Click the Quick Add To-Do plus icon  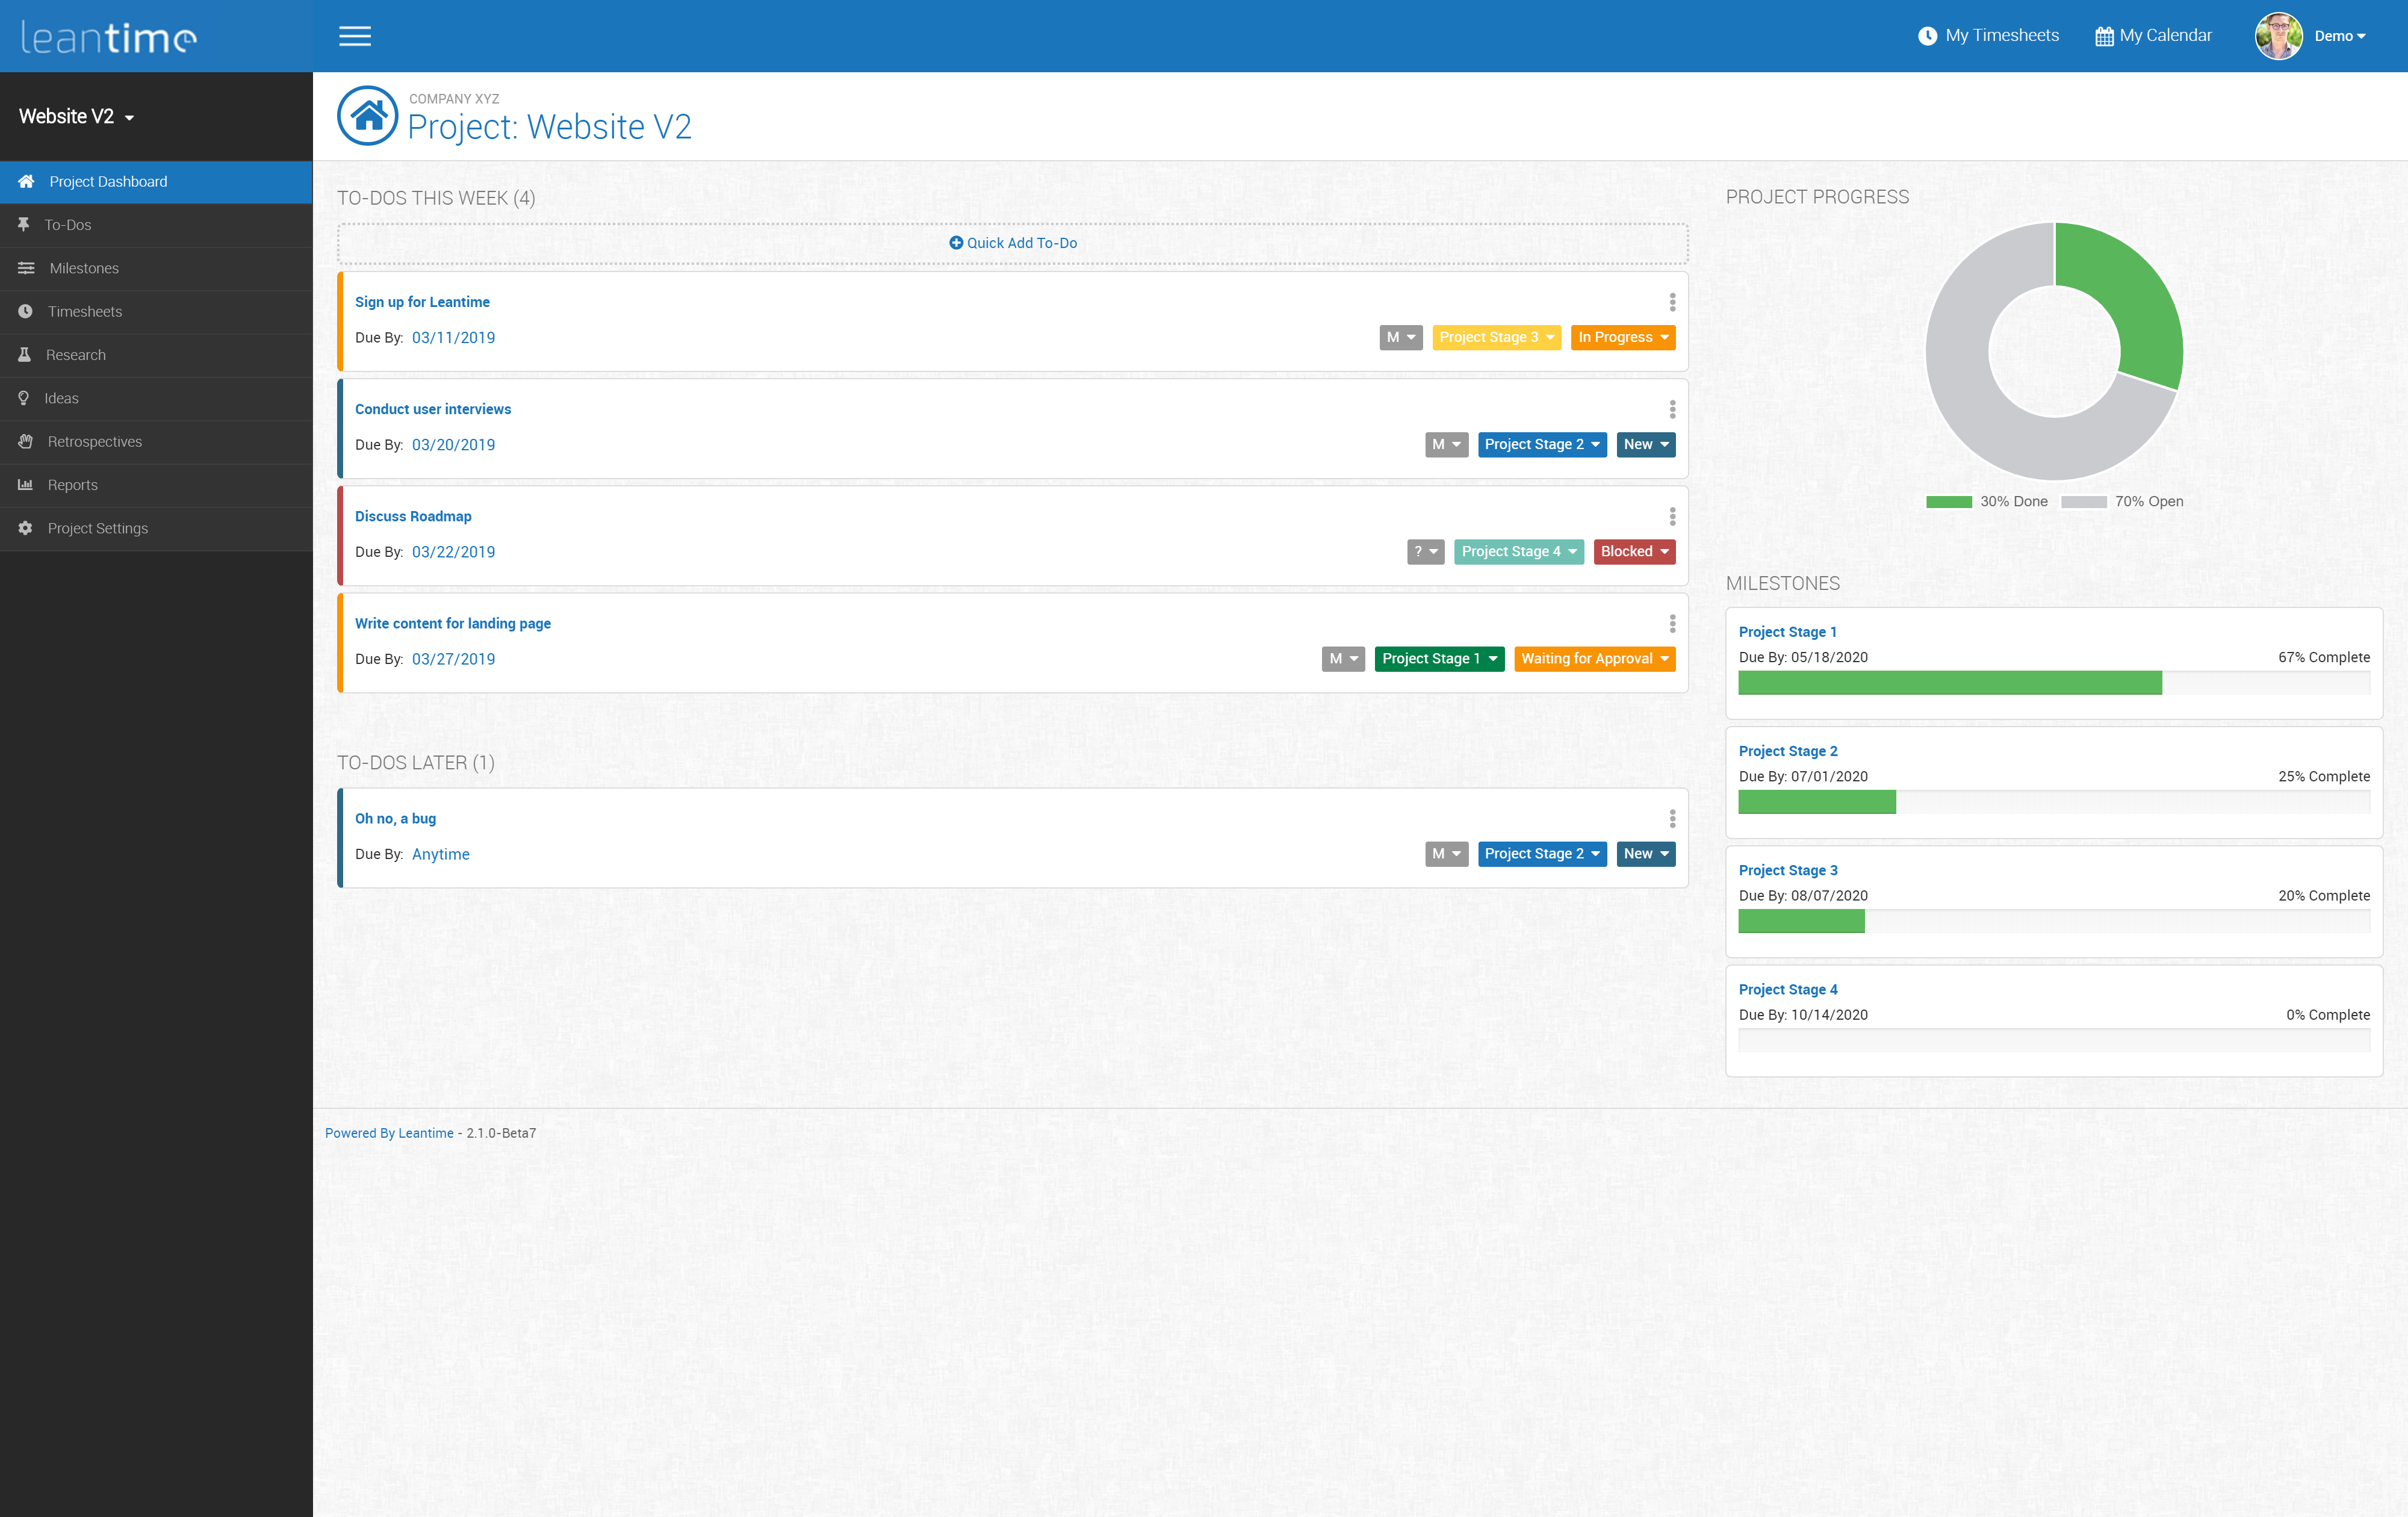(x=955, y=243)
